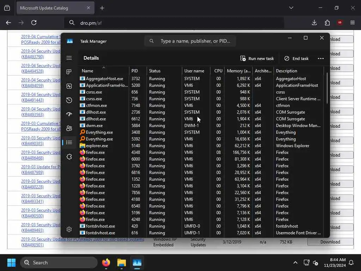Viewport: 361px width, 271px height.
Task: Click the Run new task button
Action: [257, 59]
